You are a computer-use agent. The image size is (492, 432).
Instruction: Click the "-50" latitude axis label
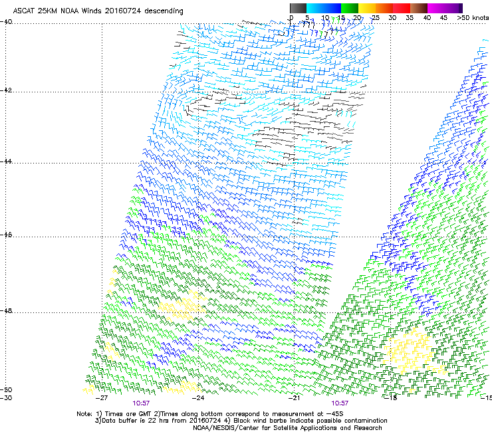(x=6, y=389)
